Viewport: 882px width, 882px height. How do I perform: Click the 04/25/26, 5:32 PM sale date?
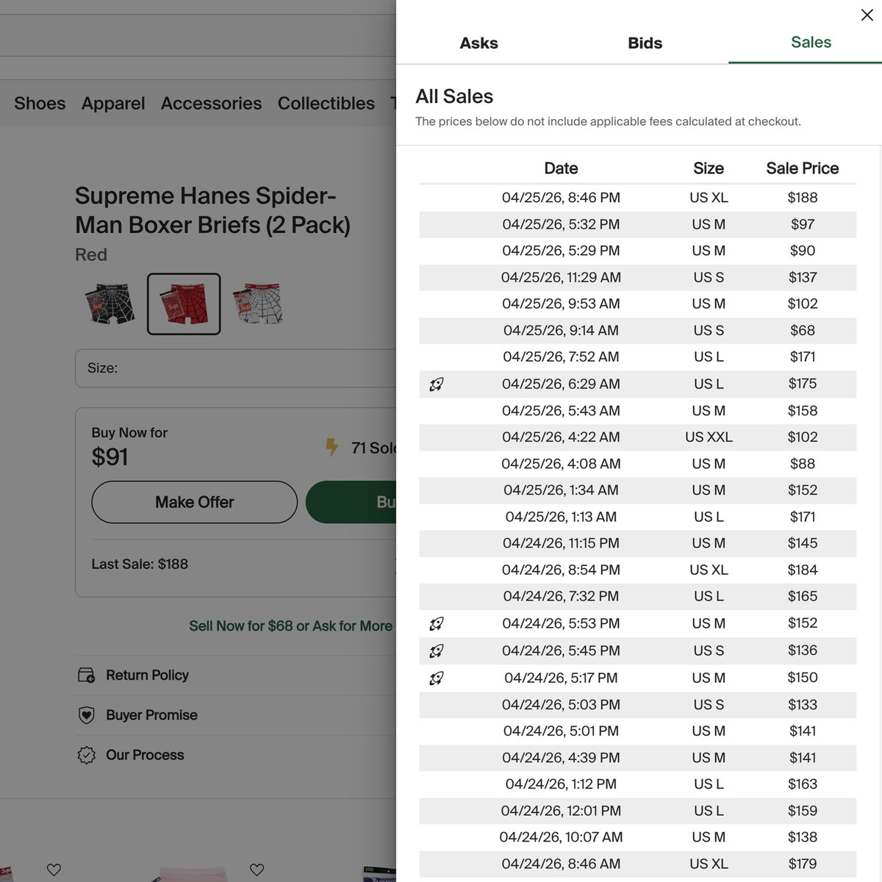561,224
